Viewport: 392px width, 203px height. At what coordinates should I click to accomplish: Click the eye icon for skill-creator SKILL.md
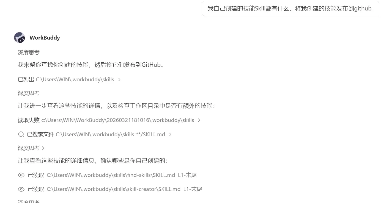point(21,189)
